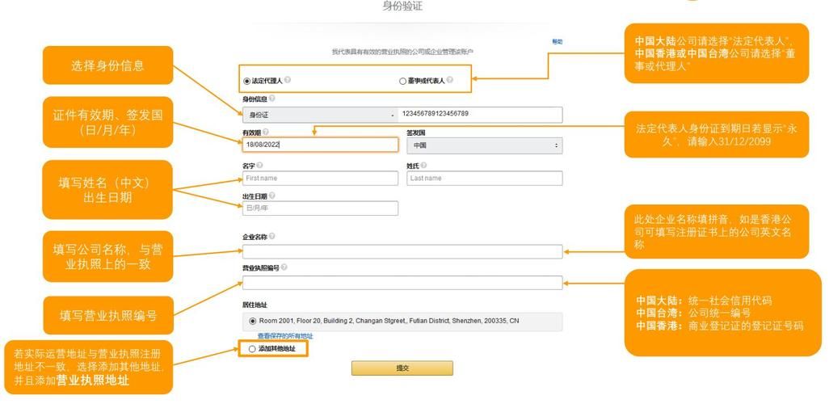Choose the 添加其他地址 radio option
The height and width of the screenshot is (404, 829).
251,349
